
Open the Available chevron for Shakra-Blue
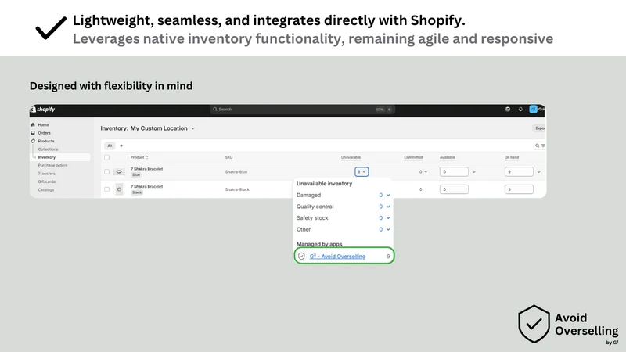click(474, 171)
